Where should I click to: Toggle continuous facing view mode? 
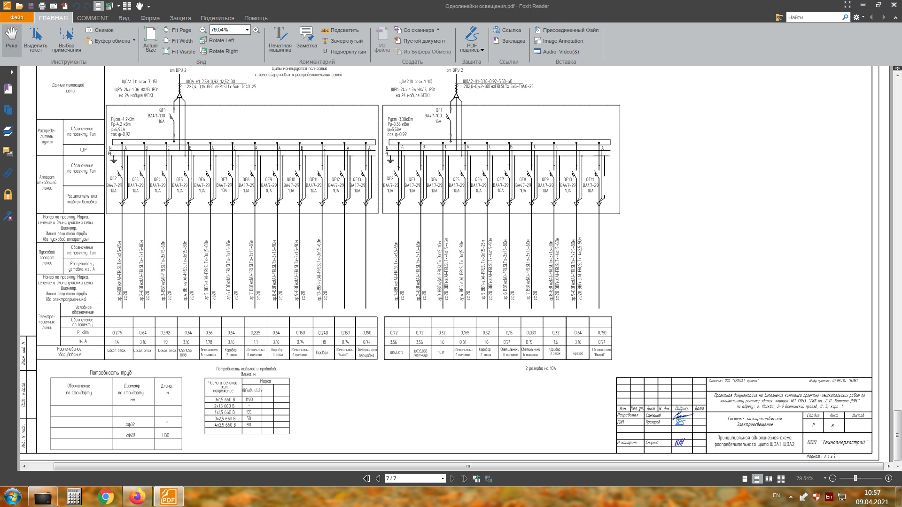(x=781, y=479)
